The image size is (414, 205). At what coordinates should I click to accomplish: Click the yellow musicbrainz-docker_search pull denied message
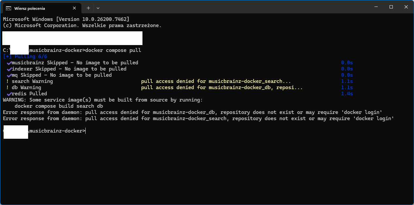pos(216,81)
